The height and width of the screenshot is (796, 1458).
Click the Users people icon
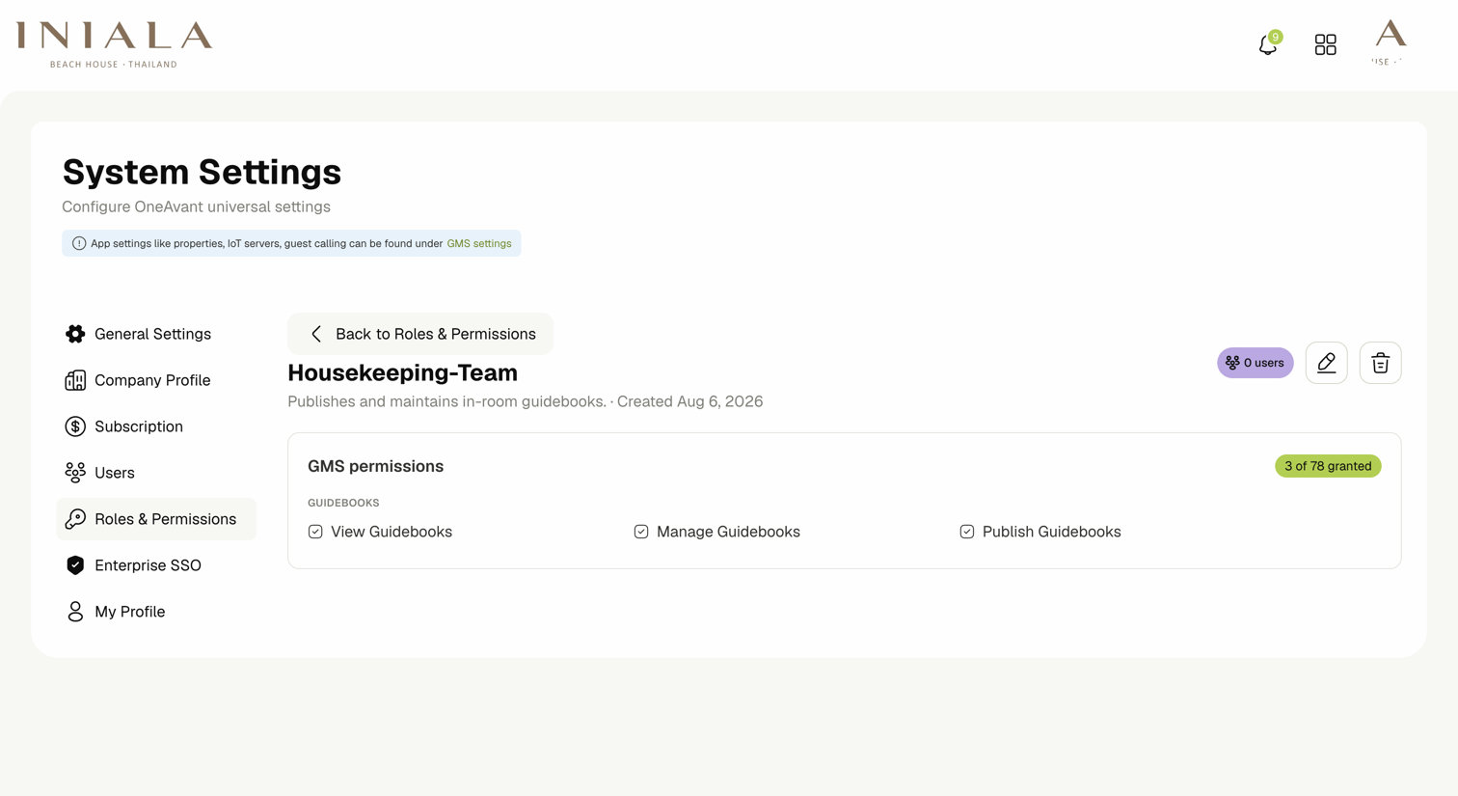click(x=75, y=473)
